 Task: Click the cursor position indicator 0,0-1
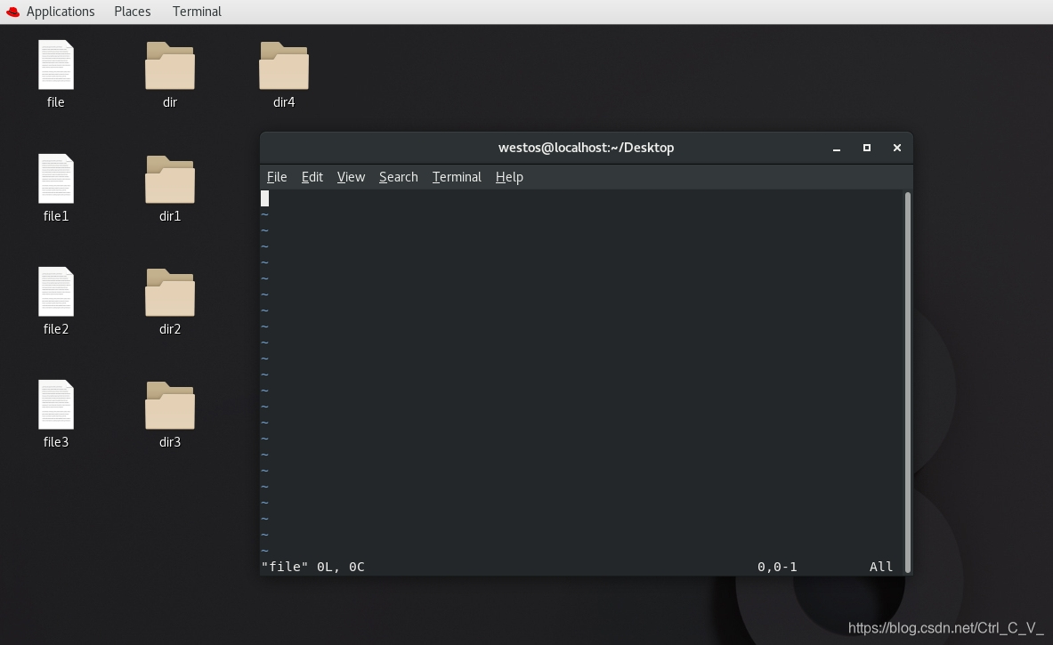[777, 567]
